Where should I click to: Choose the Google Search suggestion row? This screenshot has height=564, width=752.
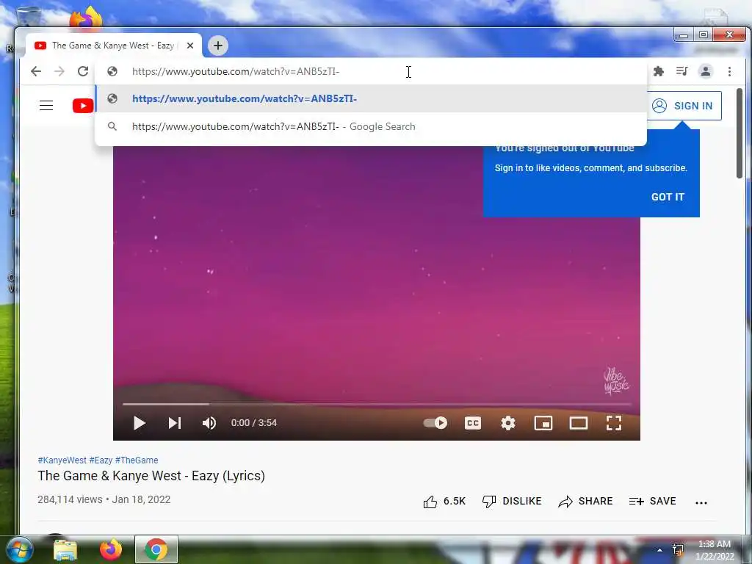[x=371, y=126]
